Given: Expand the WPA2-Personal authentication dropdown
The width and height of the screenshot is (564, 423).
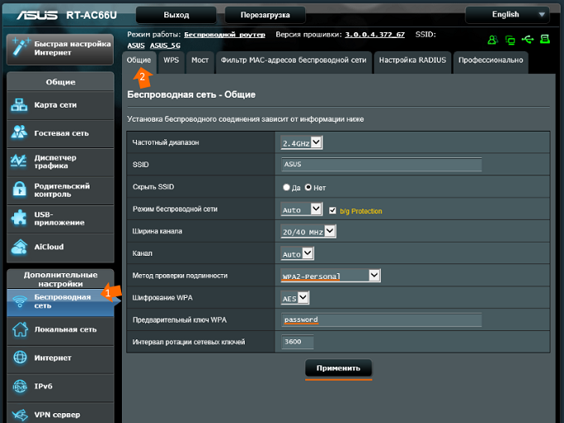Looking at the screenshot, I should pos(330,276).
